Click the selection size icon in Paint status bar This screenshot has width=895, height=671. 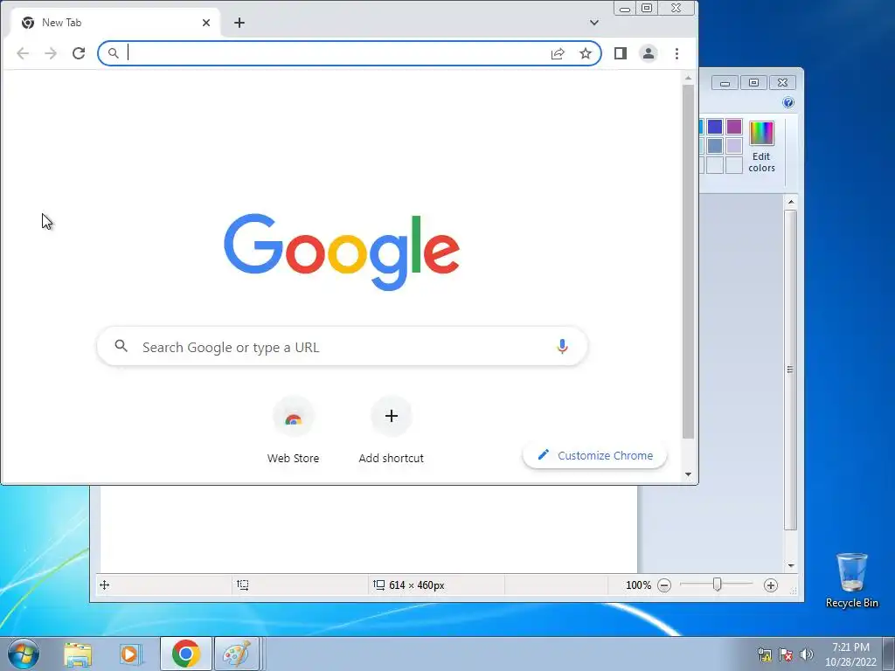(x=243, y=585)
